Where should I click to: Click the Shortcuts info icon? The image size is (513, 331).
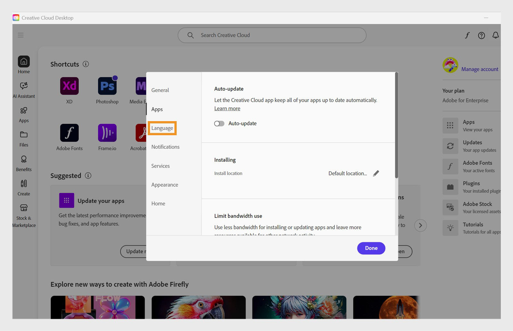click(86, 64)
